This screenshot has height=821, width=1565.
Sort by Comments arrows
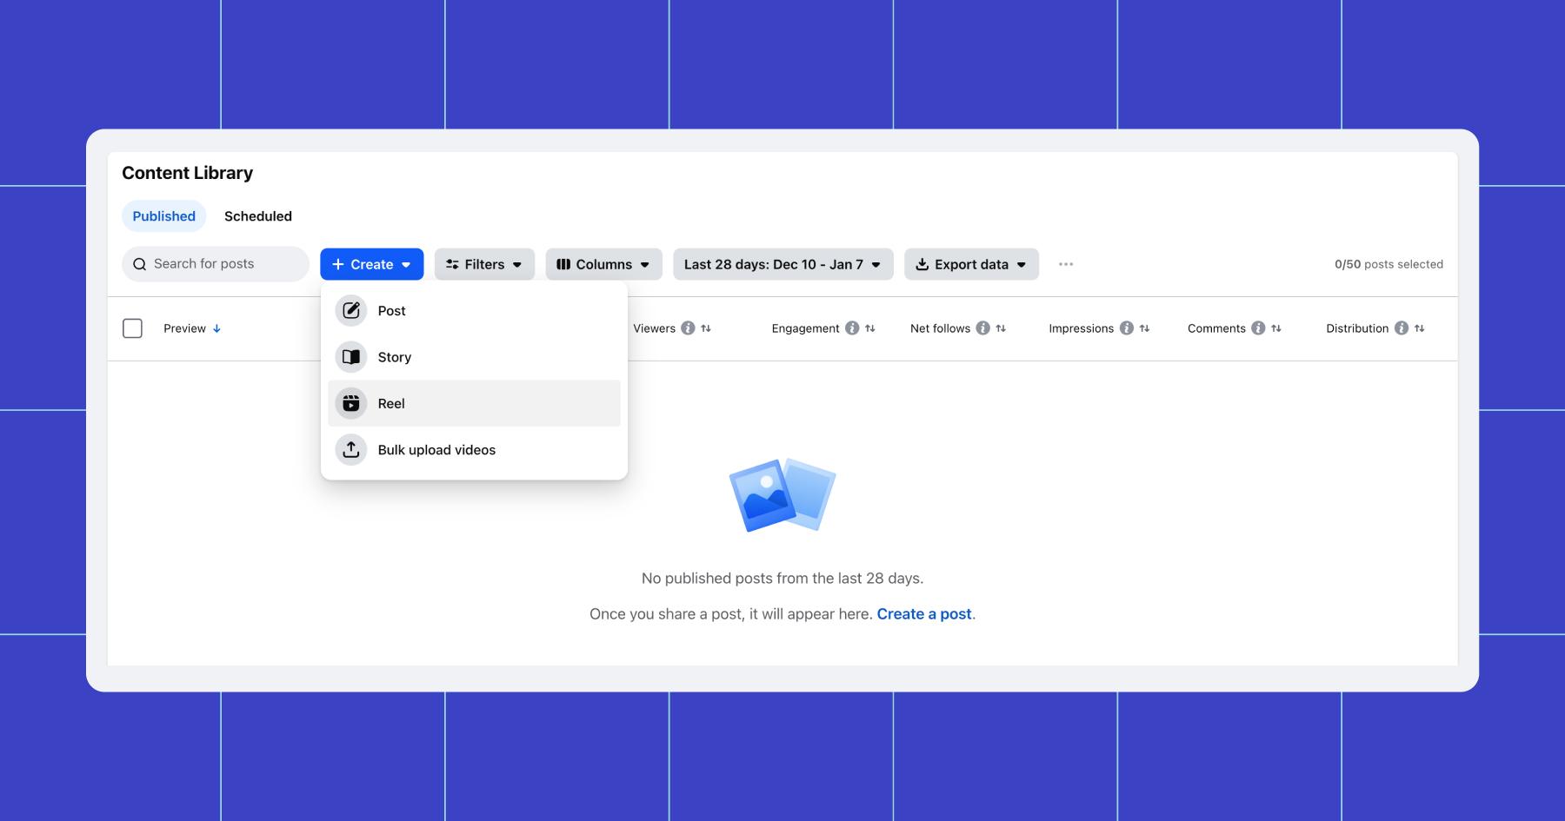(1276, 328)
